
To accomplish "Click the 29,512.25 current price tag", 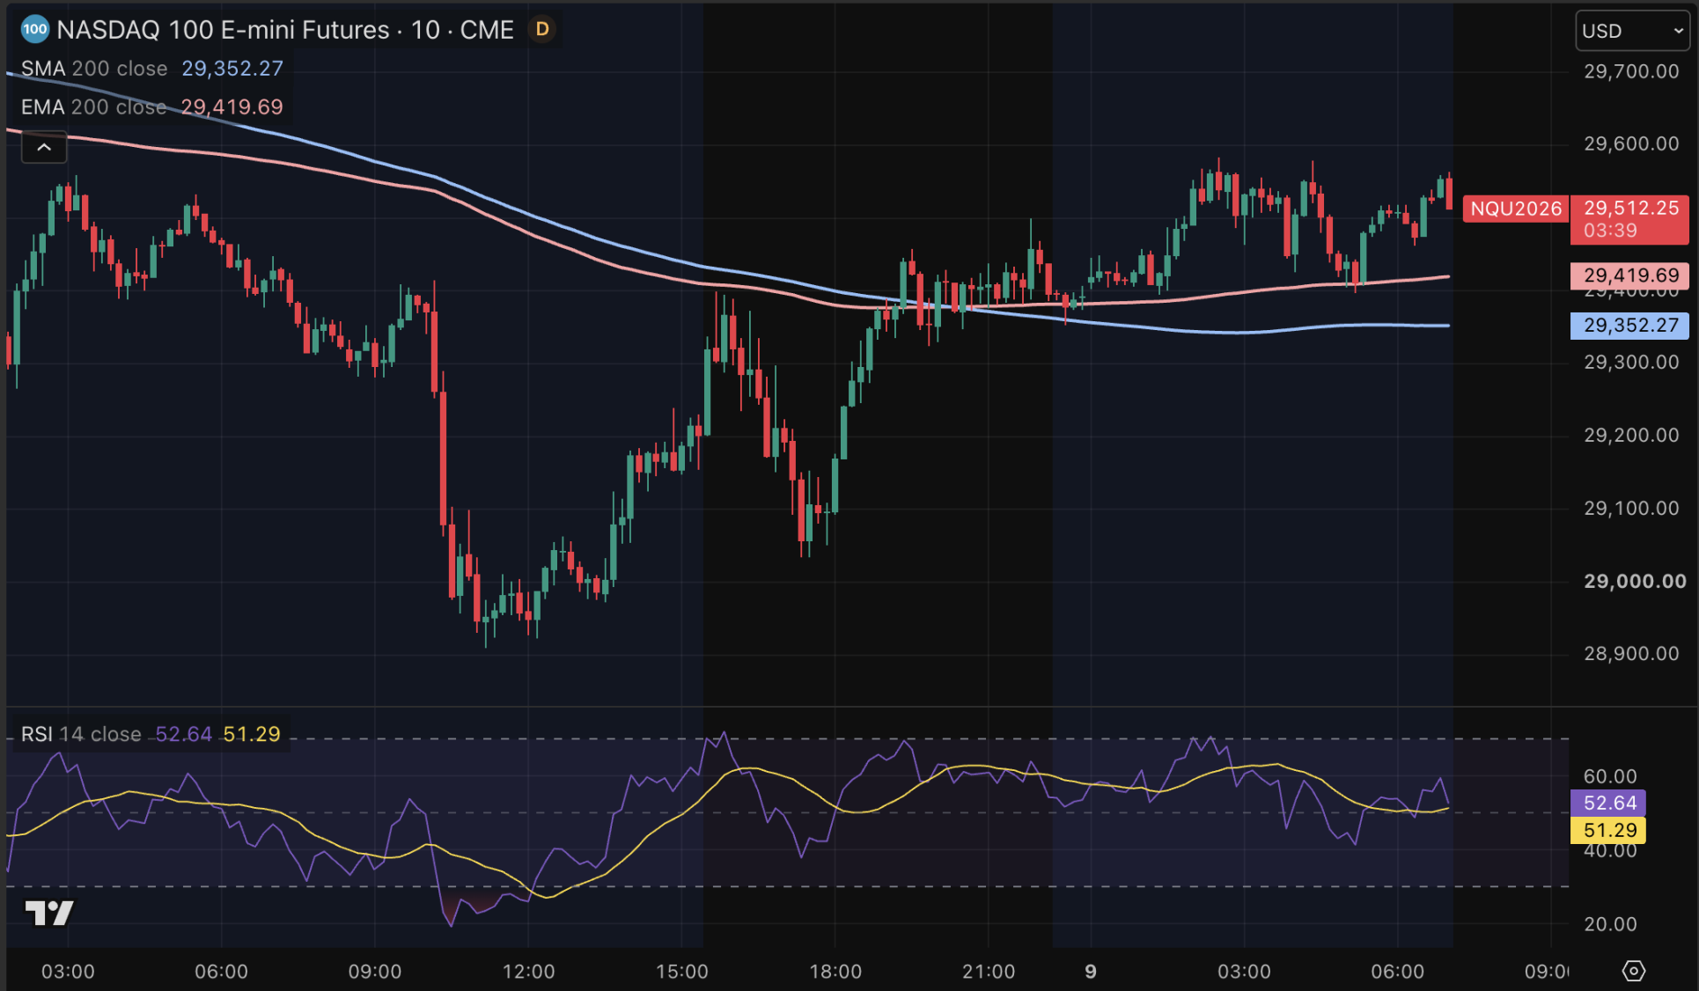I will coord(1629,219).
